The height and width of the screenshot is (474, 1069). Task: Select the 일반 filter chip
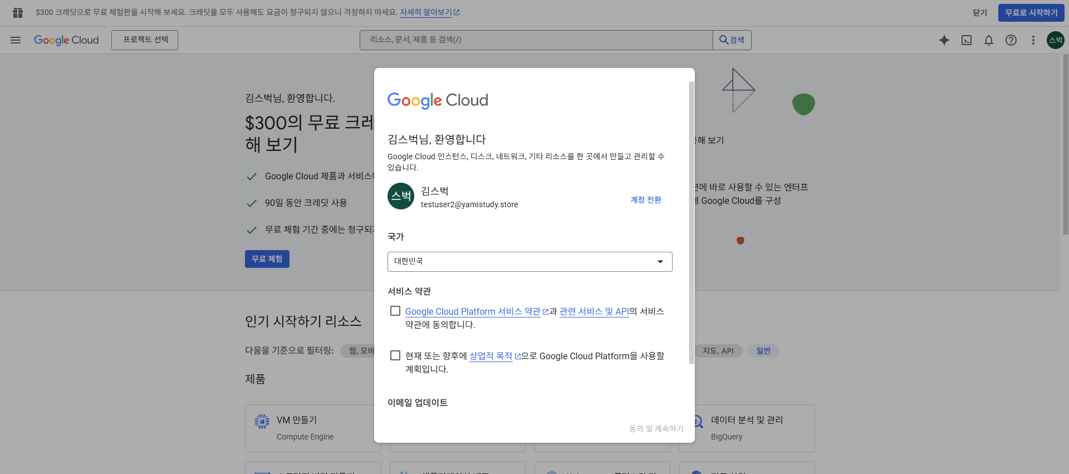pyautogui.click(x=763, y=351)
